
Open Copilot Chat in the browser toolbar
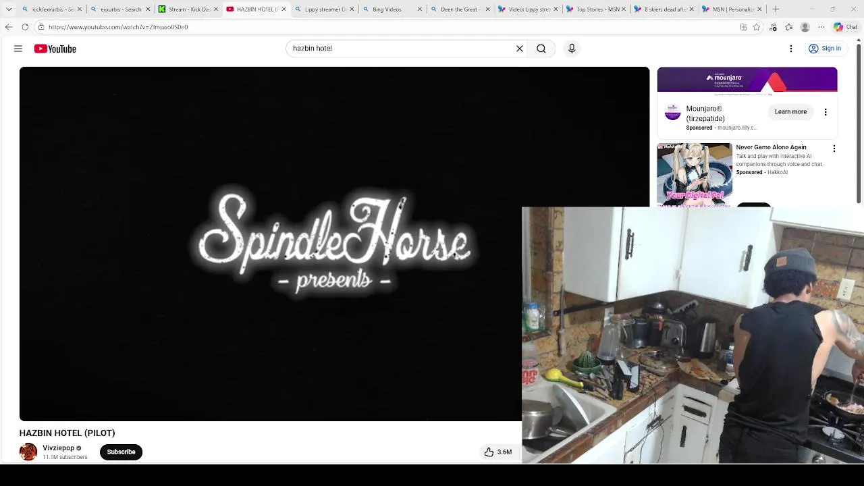pos(845,27)
